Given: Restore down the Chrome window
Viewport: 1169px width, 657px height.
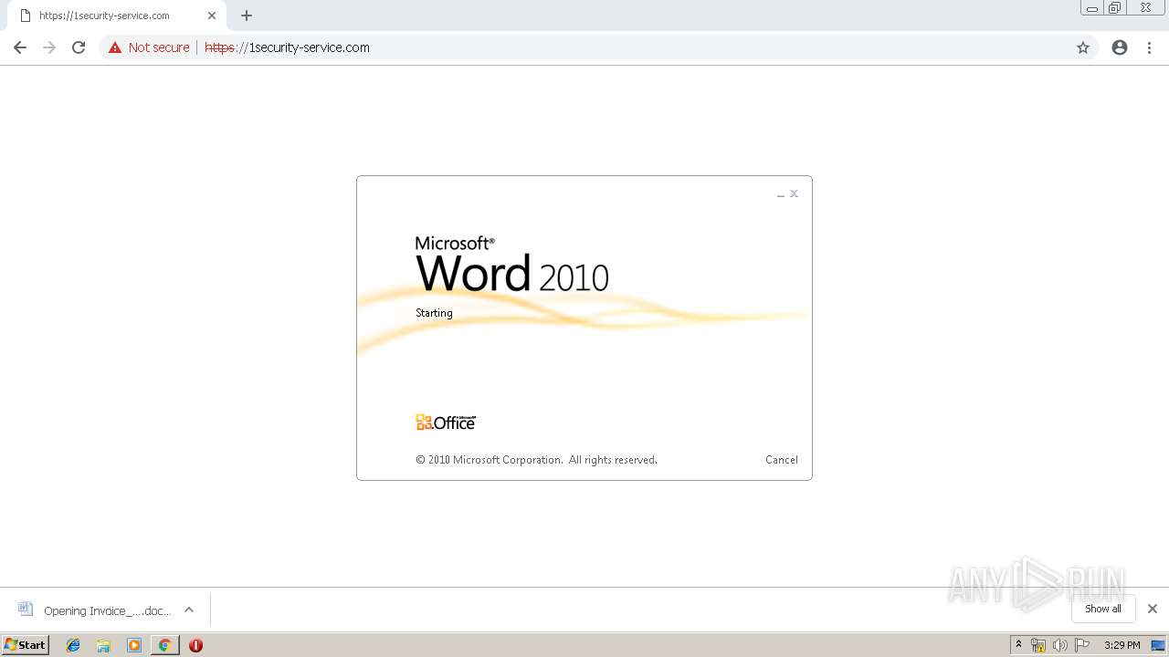Looking at the screenshot, I should (x=1115, y=8).
